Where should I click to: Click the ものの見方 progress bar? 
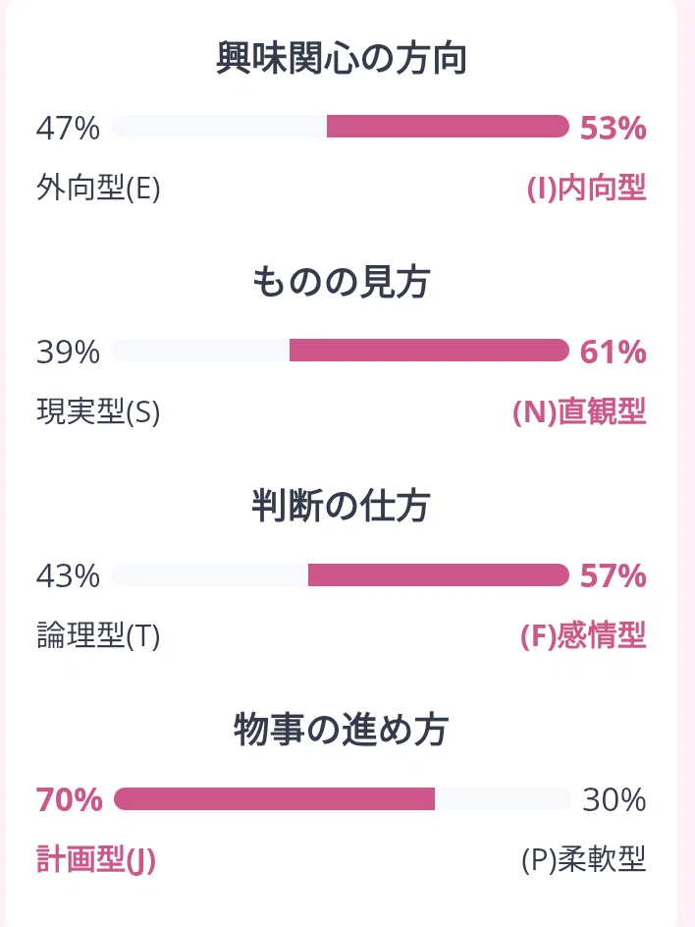pos(341,350)
